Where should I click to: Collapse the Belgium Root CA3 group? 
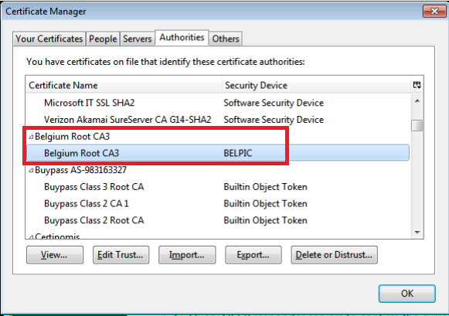click(31, 137)
